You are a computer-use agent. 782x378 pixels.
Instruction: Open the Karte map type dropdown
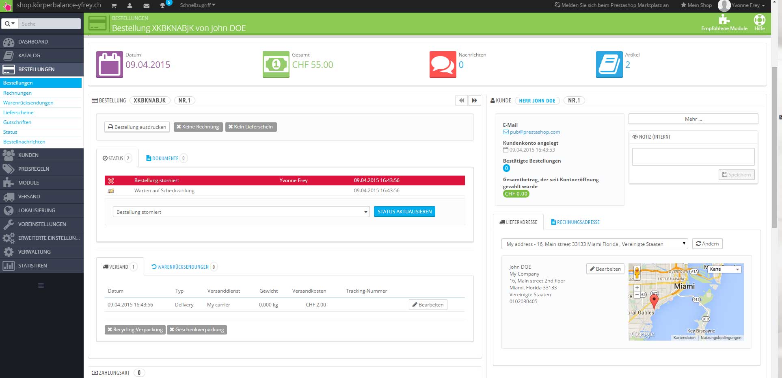tap(725, 269)
